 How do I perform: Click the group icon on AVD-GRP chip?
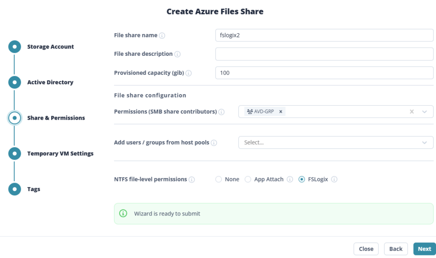click(250, 112)
